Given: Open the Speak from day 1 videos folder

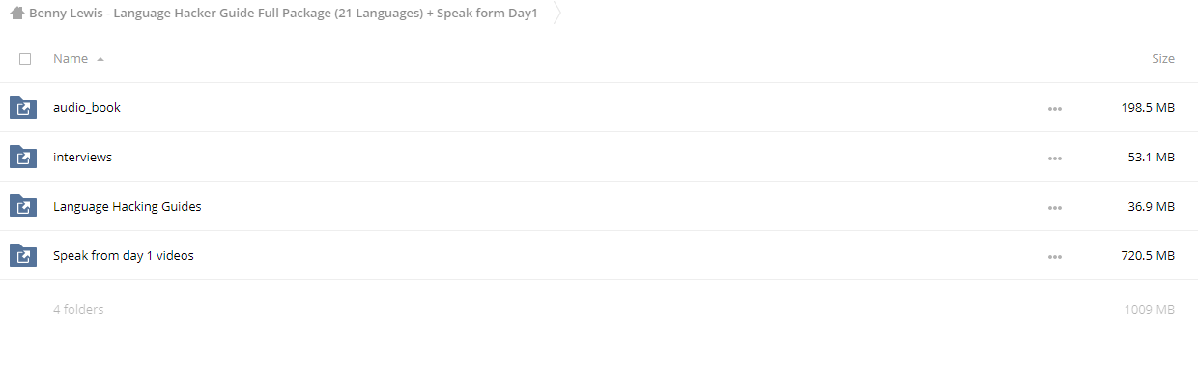Looking at the screenshot, I should (x=124, y=255).
